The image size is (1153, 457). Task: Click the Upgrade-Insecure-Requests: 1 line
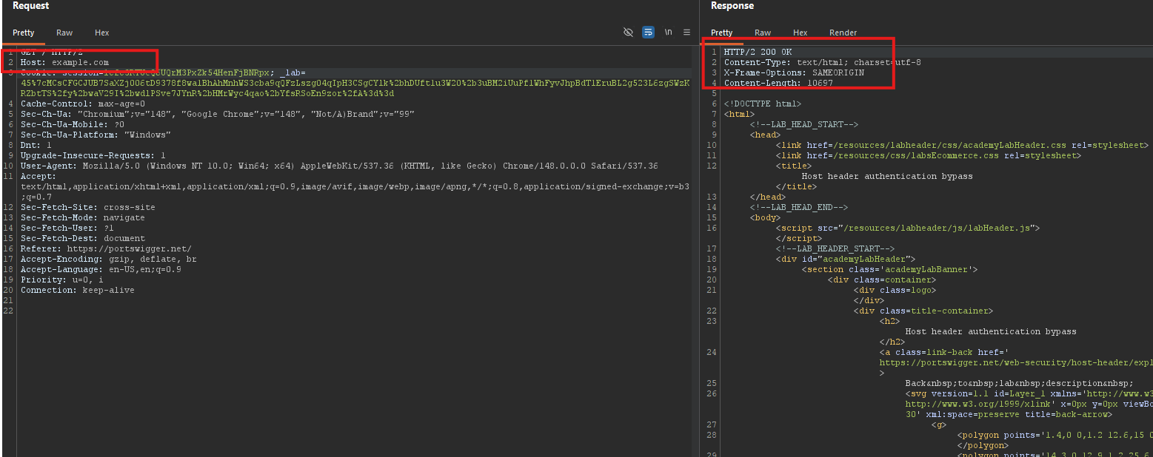coord(93,156)
